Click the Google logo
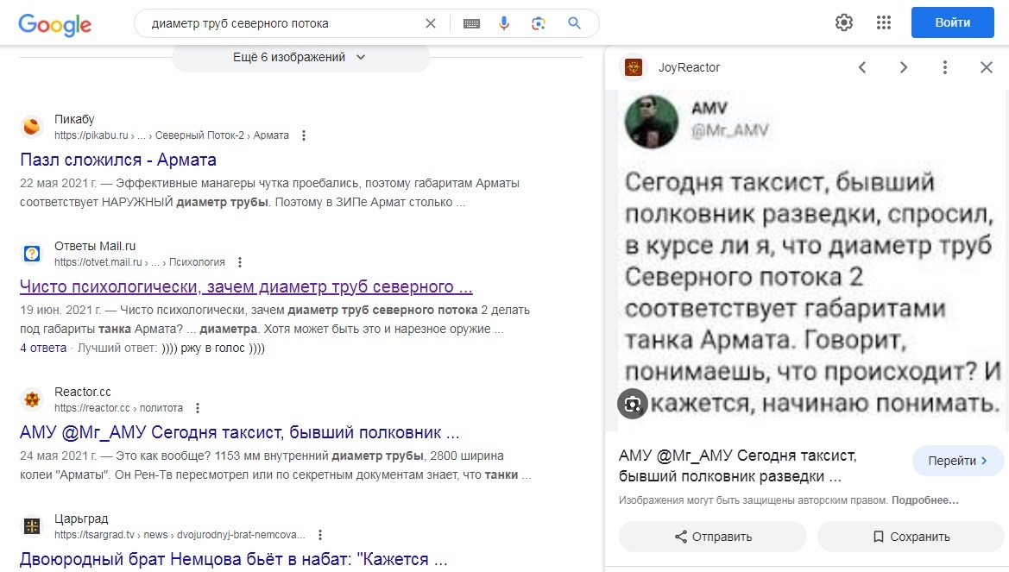 pyautogui.click(x=54, y=24)
